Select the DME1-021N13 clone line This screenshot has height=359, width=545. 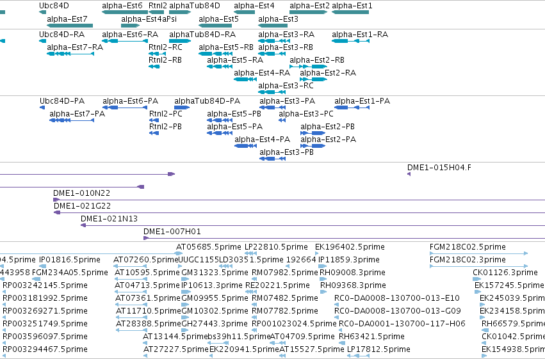[x=313, y=225]
